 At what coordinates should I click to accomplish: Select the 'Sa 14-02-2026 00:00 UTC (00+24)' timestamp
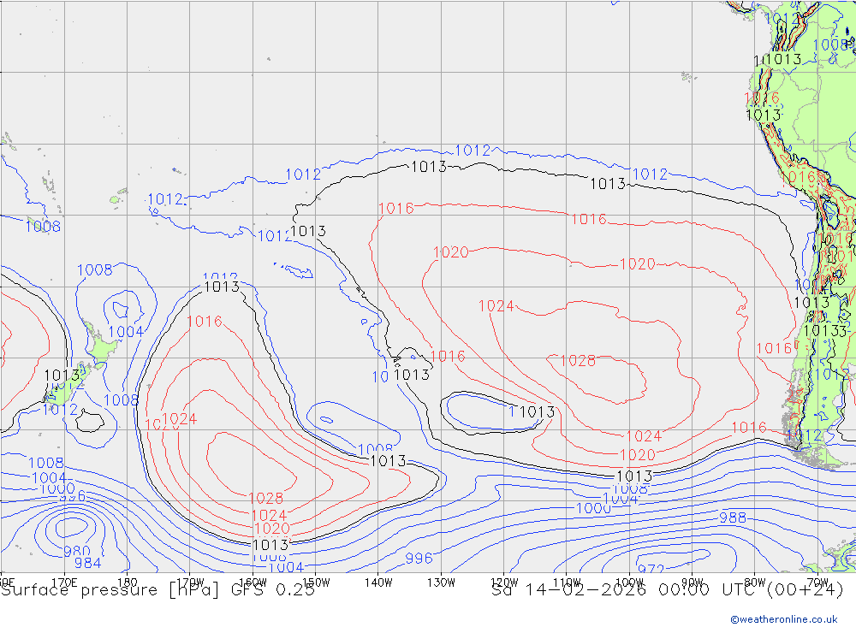667,590
